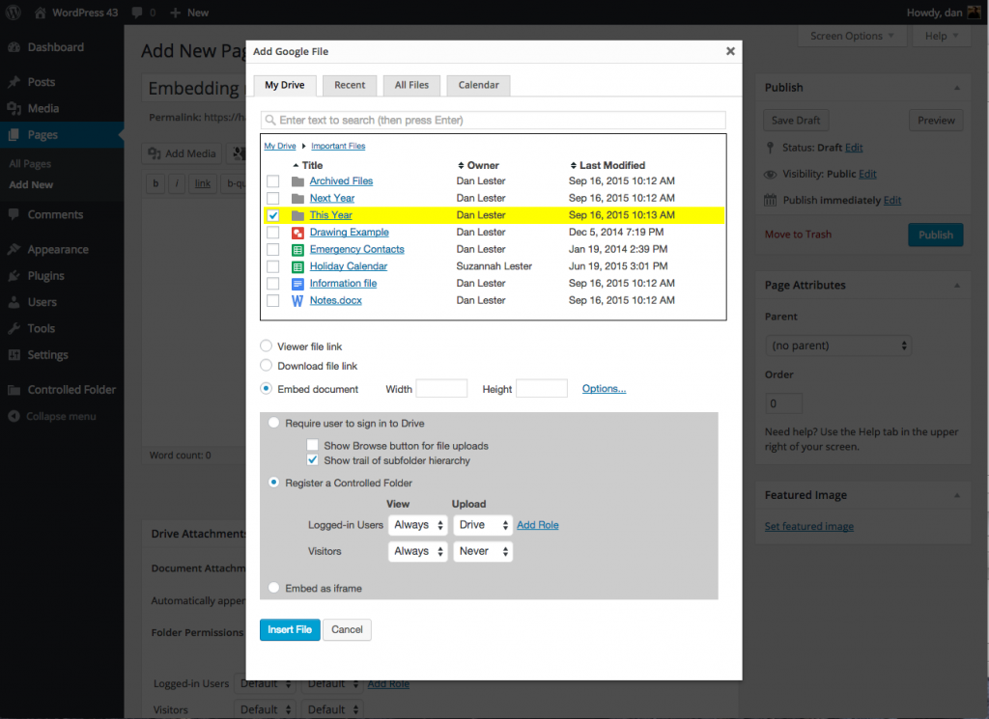This screenshot has height=719, width=989.
Task: Click the Notes.docx Word icon
Action: tap(297, 300)
